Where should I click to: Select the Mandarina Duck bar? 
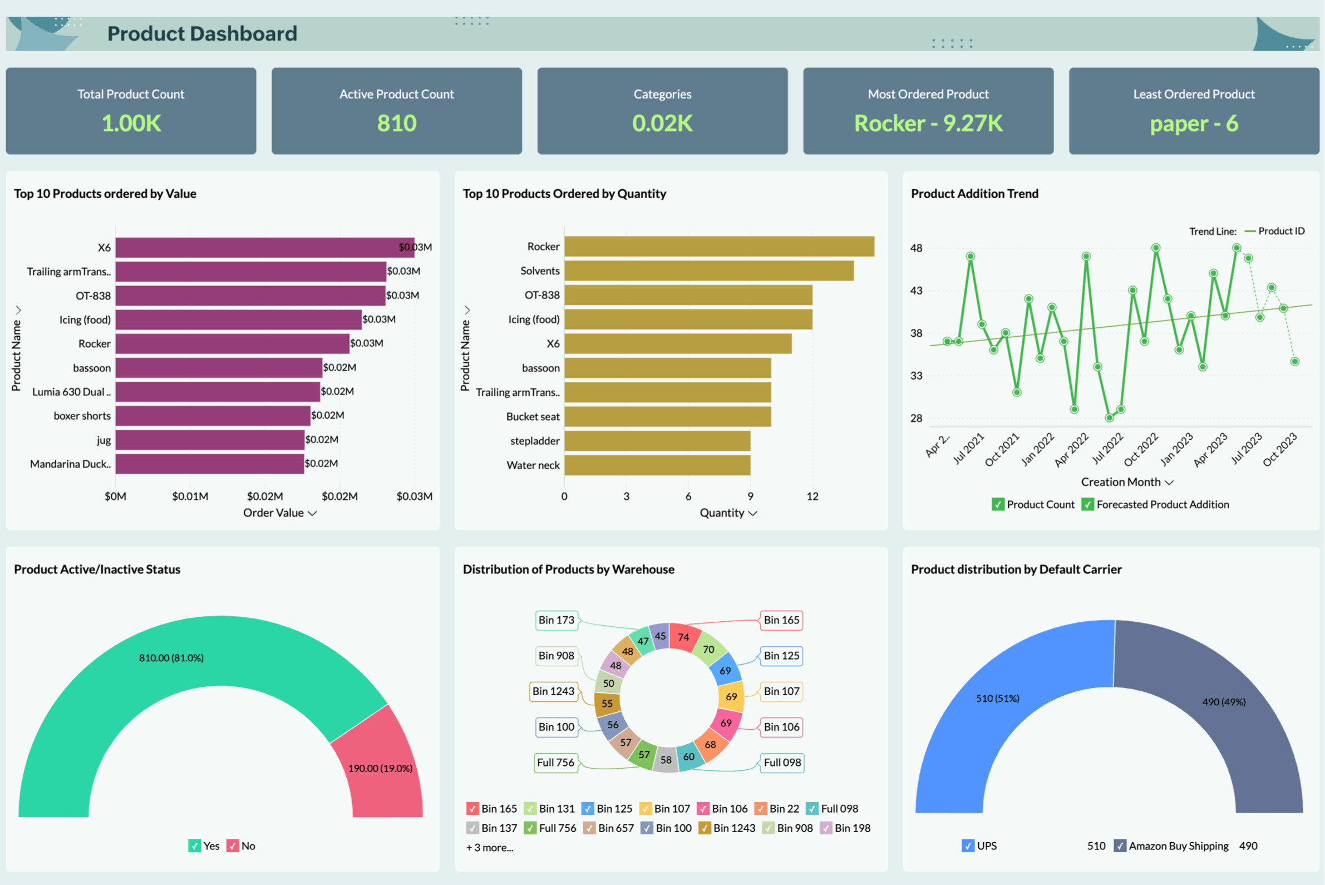pos(210,464)
